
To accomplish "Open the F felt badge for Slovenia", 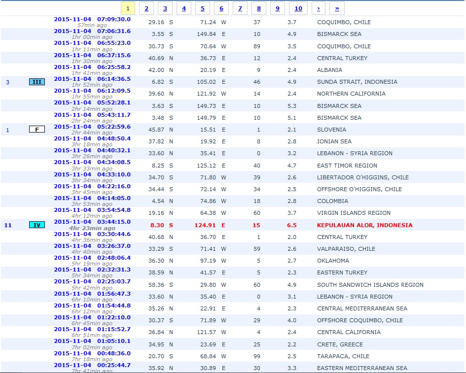I will click(37, 130).
